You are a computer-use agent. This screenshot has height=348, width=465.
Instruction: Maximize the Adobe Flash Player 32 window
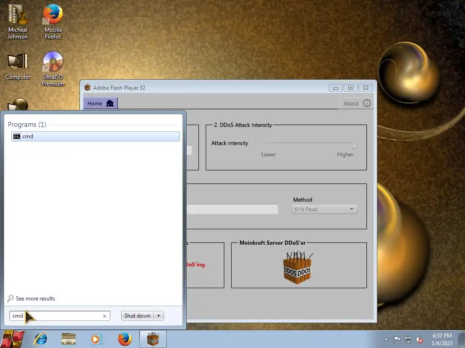point(351,87)
